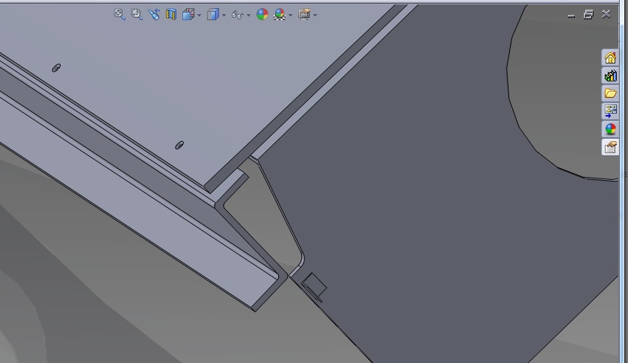Open Appearances and Scenes task pane tab

(x=610, y=129)
